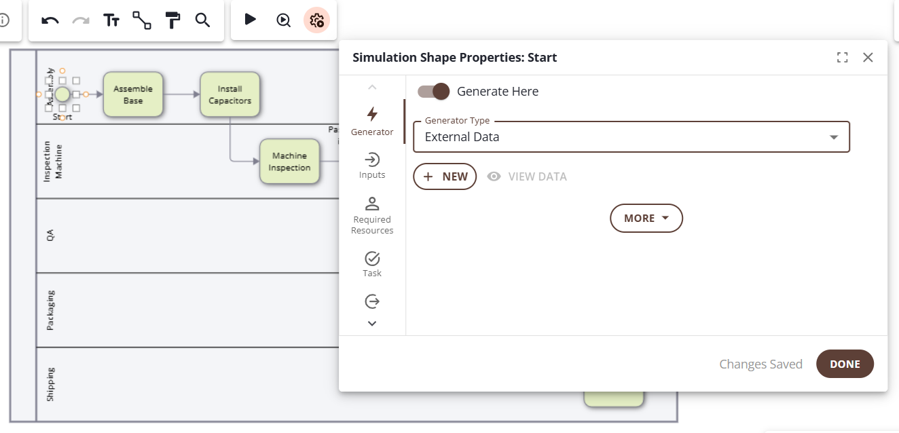Select the connector line tool
Viewport: 899px width, 433px height.
coord(141,20)
